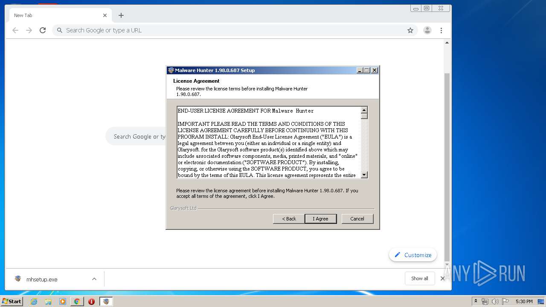Click the Show desktop button
This screenshot has width=546, height=307.
point(541,301)
